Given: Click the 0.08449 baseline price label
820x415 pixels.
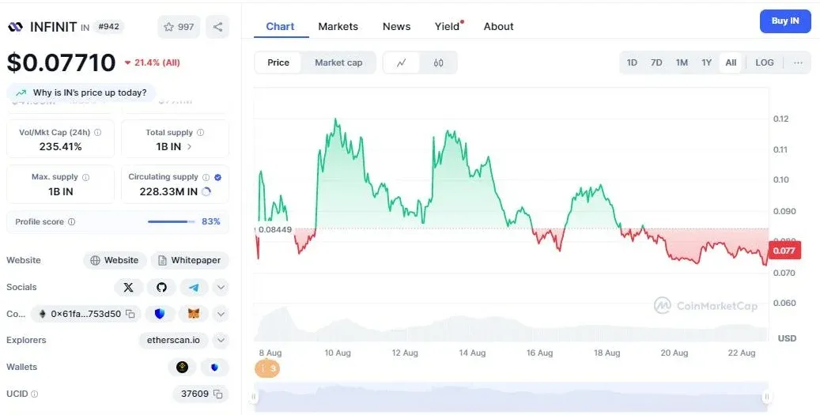Looking at the screenshot, I should click(x=274, y=229).
